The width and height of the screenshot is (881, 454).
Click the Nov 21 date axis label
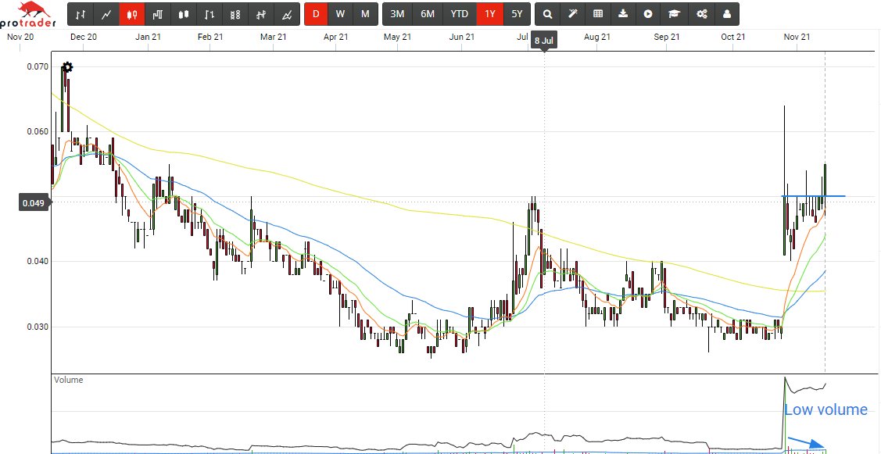coord(797,37)
